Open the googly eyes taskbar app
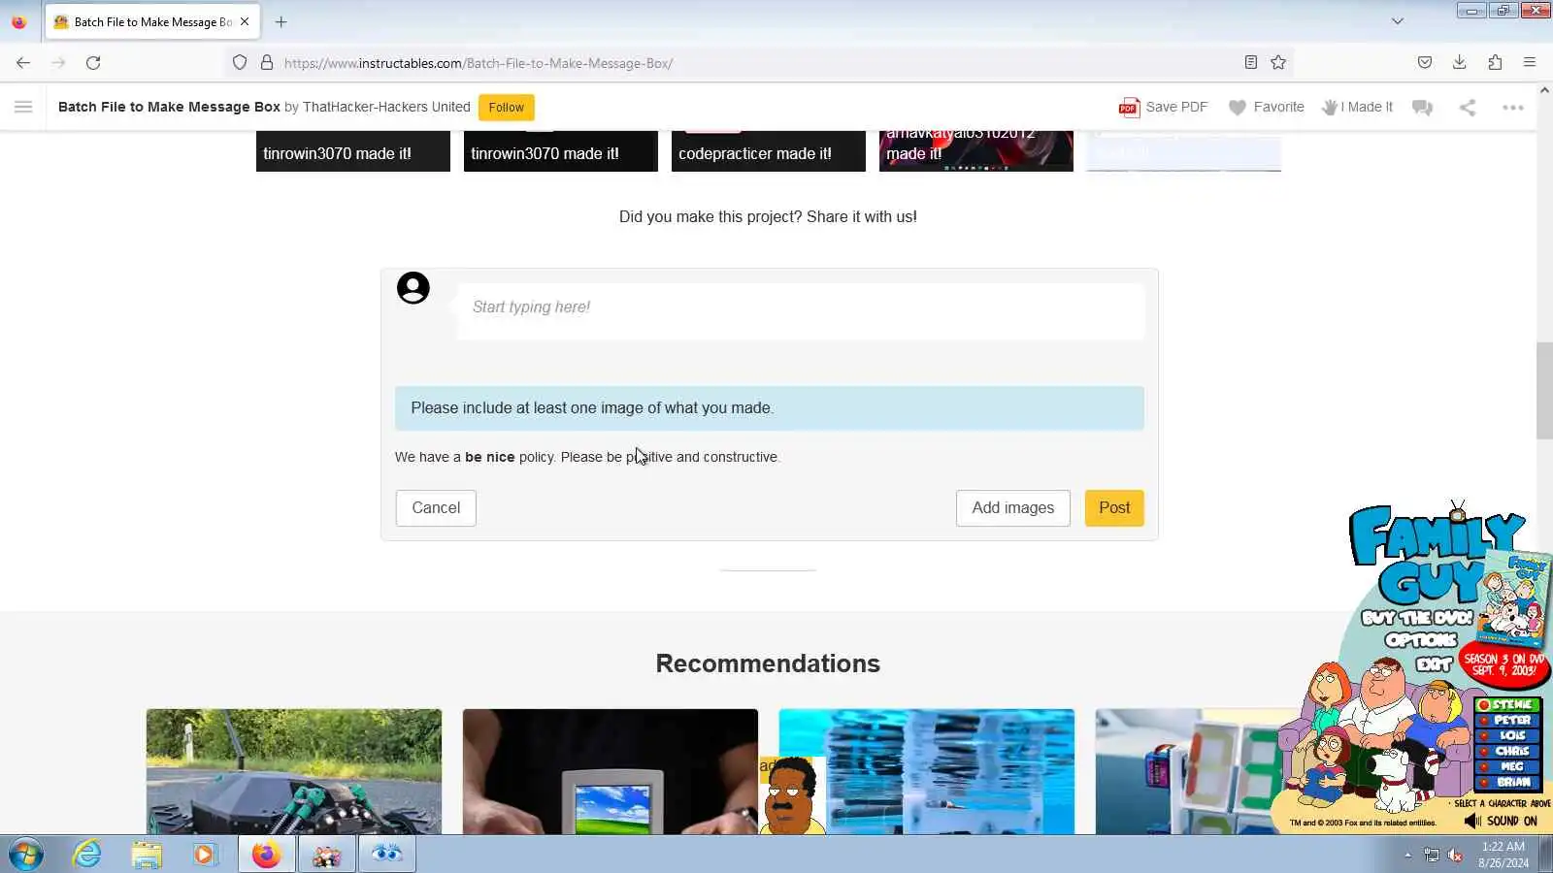 click(x=386, y=855)
